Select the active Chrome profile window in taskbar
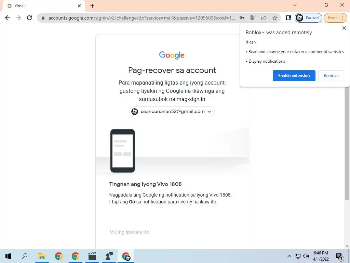 point(126,256)
